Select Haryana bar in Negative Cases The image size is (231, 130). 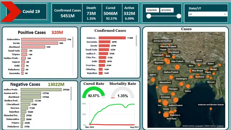click(x=24, y=108)
